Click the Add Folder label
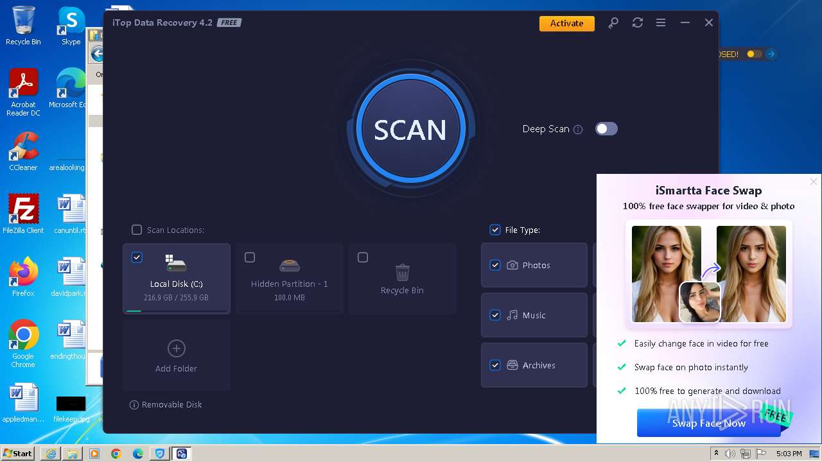The image size is (822, 462). click(176, 369)
